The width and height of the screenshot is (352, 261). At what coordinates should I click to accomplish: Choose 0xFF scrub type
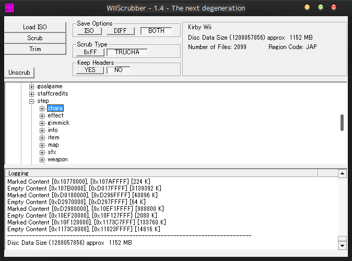pos(90,52)
